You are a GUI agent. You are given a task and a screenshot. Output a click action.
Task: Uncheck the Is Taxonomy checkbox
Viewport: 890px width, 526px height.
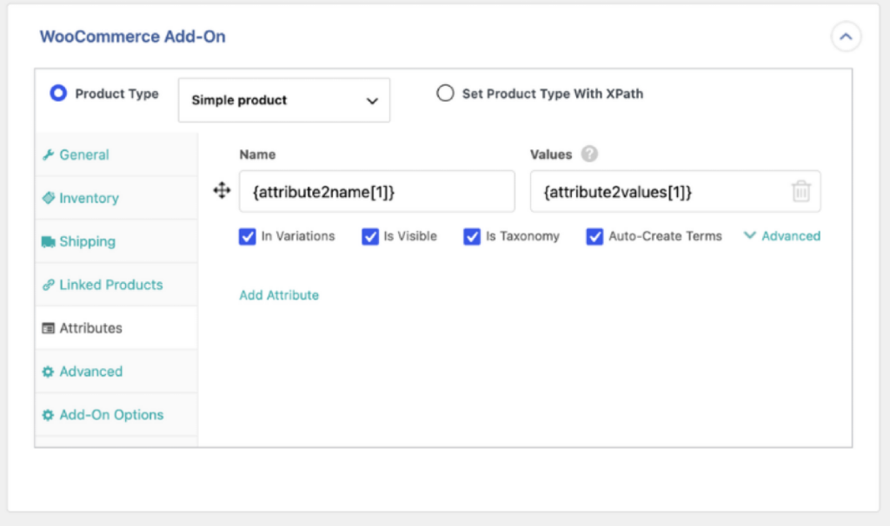[x=472, y=236]
